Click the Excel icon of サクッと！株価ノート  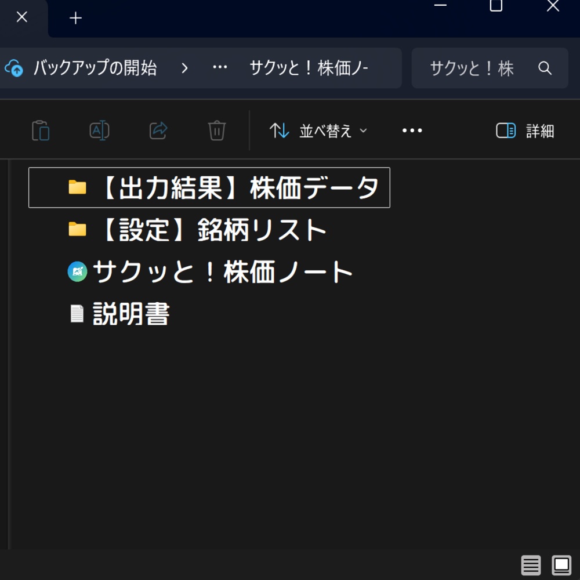[x=77, y=271]
